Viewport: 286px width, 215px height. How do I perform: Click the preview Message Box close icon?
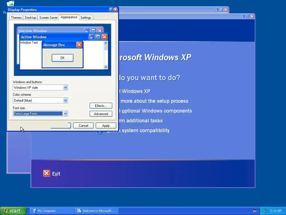(x=79, y=45)
